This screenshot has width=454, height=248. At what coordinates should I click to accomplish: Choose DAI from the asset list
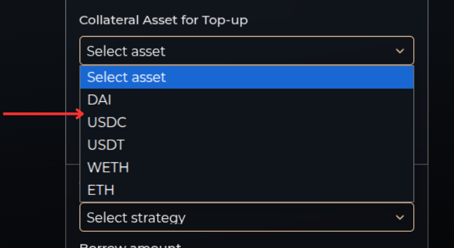(247, 100)
